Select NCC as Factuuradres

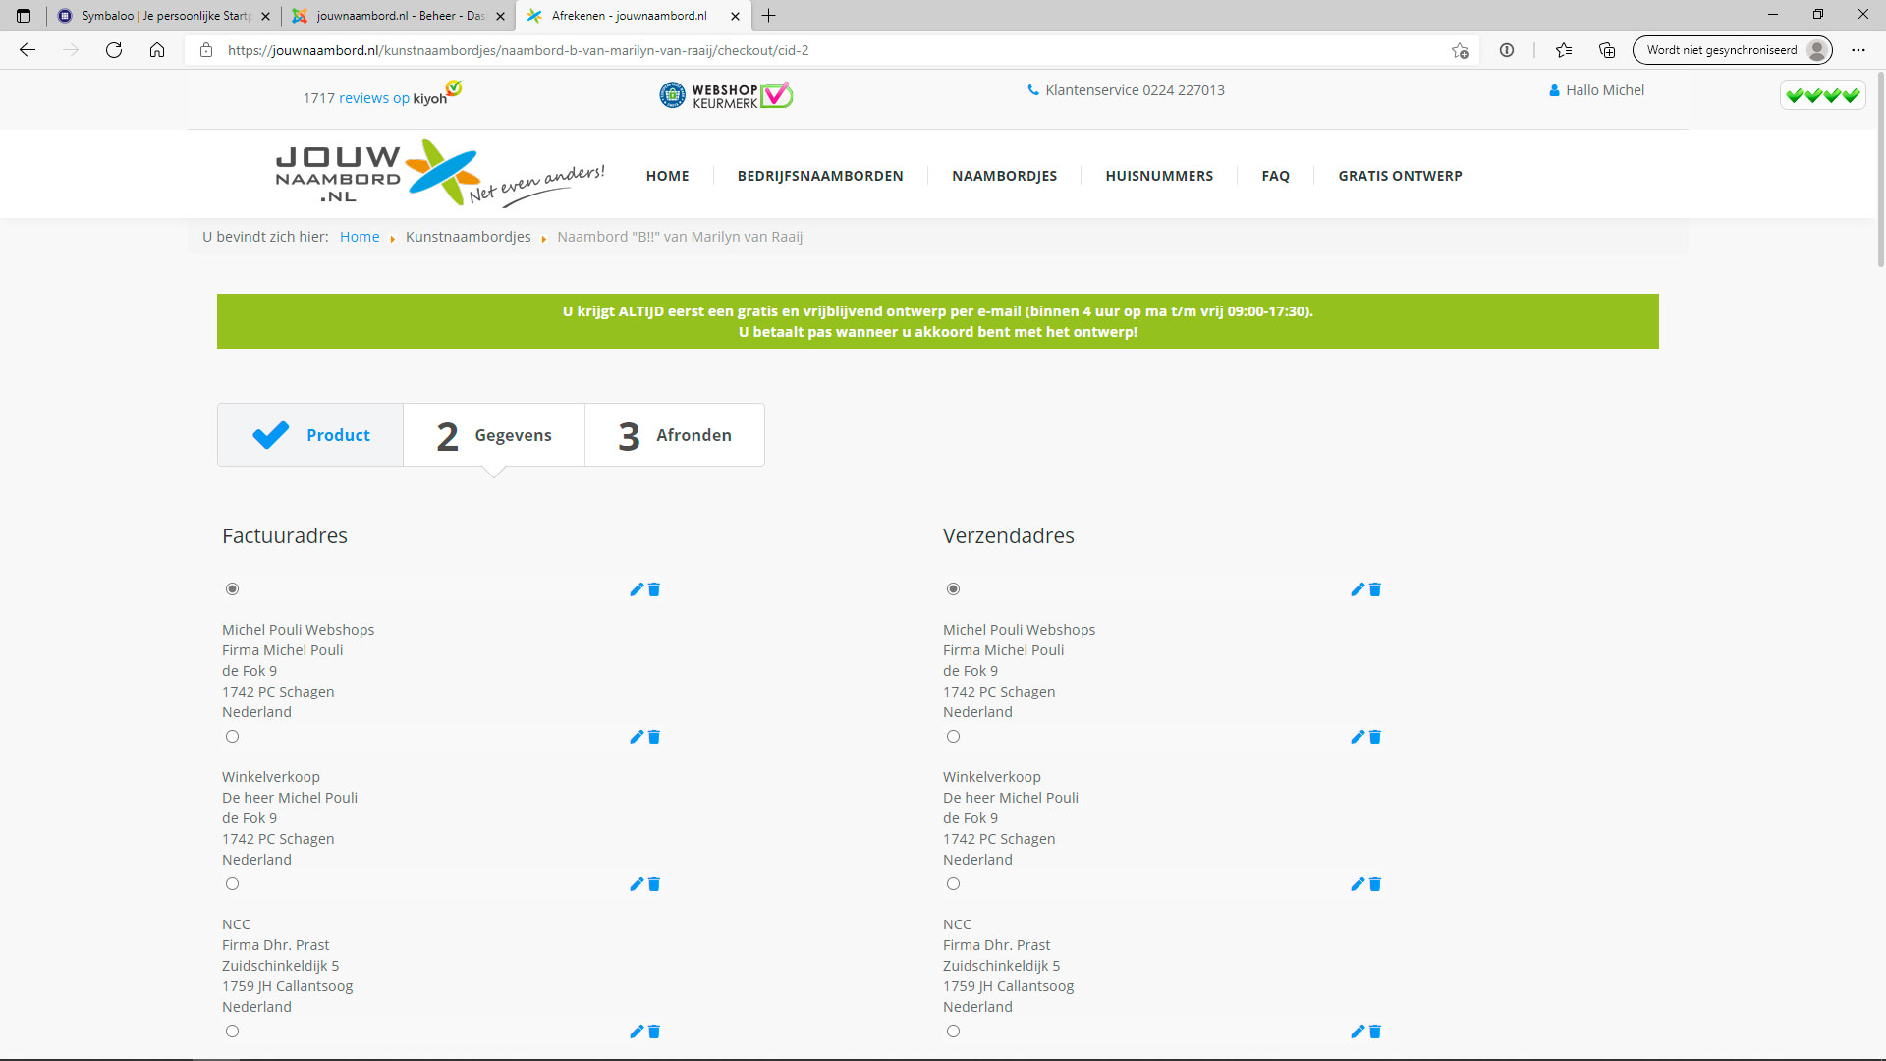point(232,884)
